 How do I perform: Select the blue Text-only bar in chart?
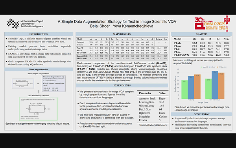click(191, 88)
